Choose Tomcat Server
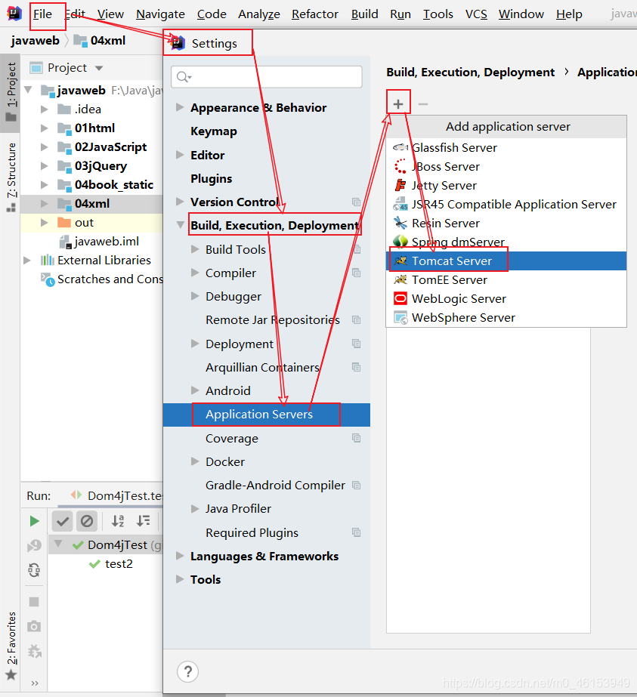The image size is (637, 697). coord(506,261)
